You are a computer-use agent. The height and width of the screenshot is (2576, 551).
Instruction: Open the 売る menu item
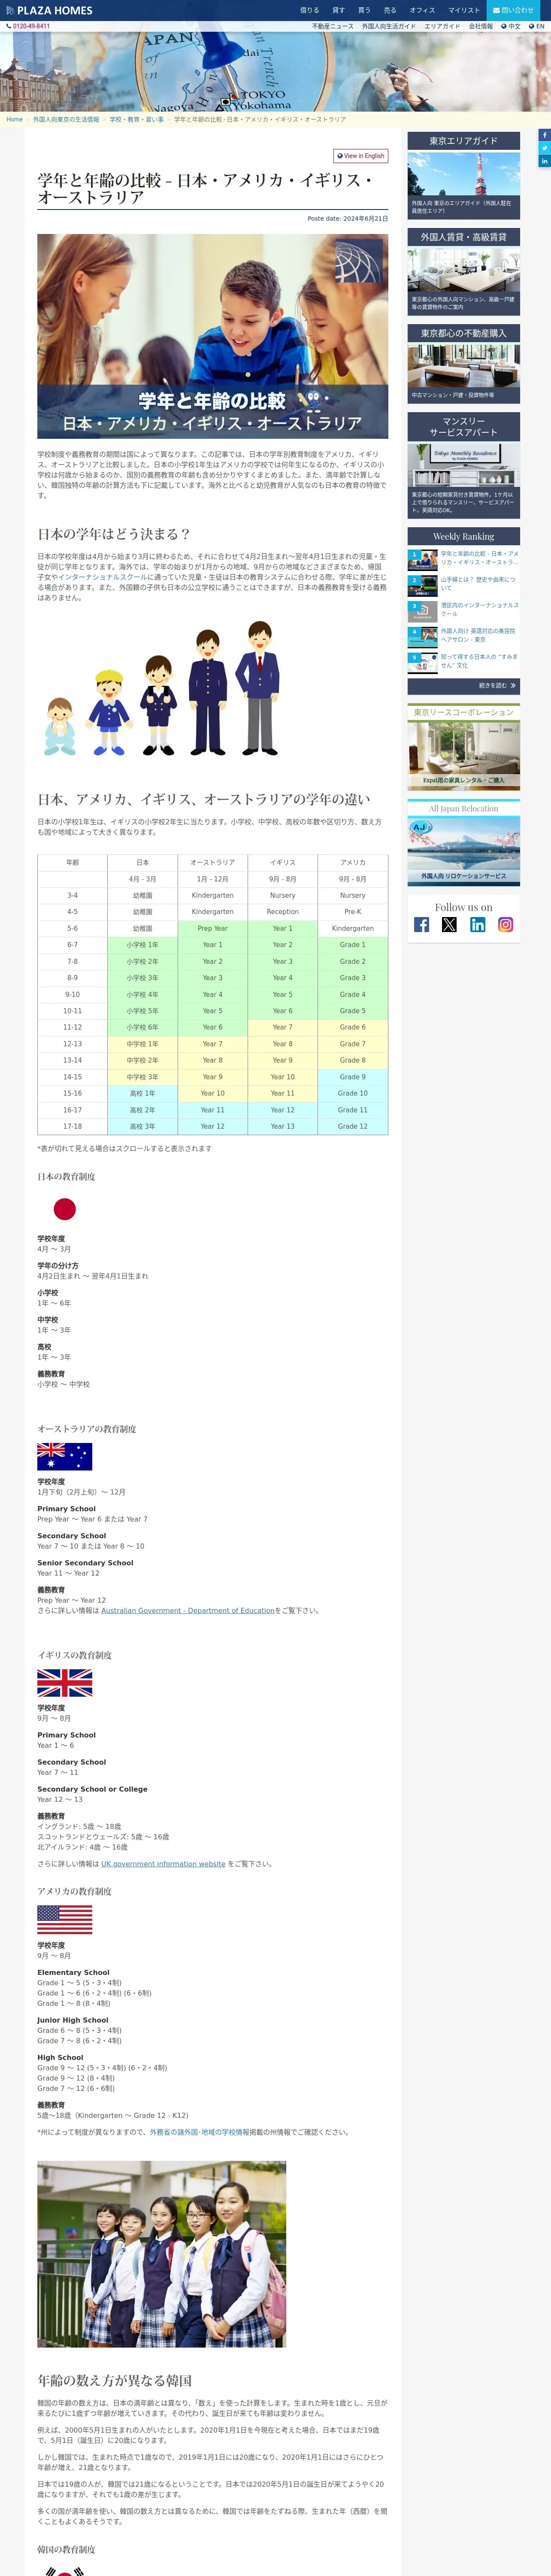(x=390, y=10)
